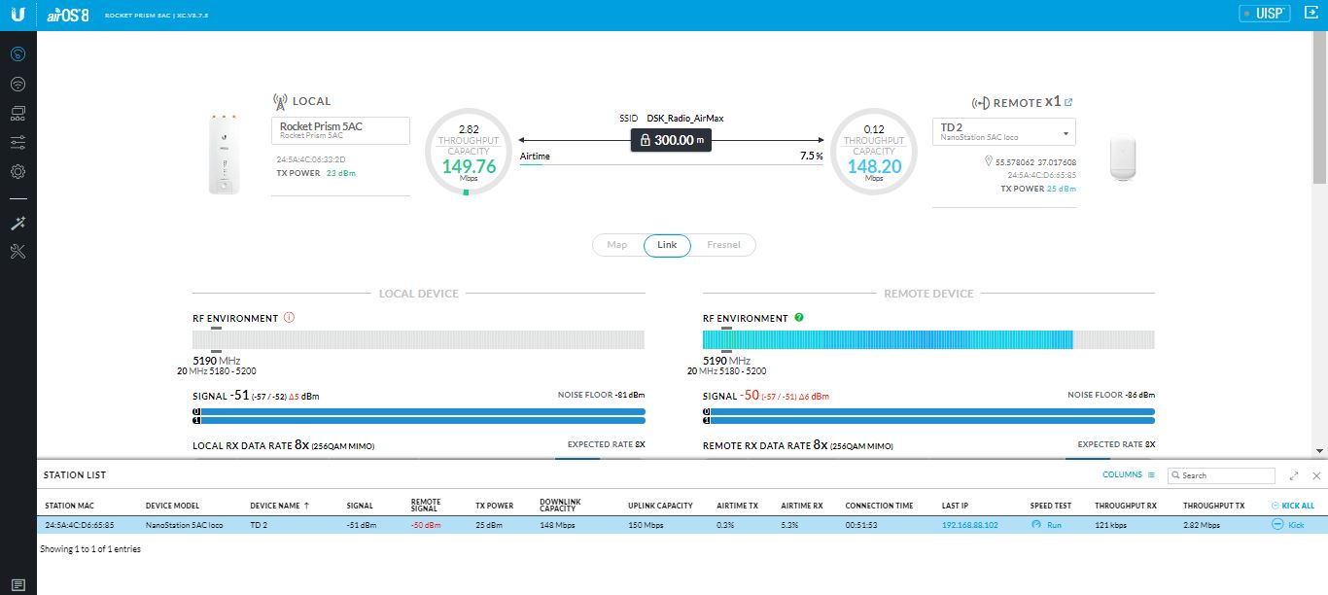Click the TD 2 device name cell
This screenshot has height=595, width=1328.
259,525
